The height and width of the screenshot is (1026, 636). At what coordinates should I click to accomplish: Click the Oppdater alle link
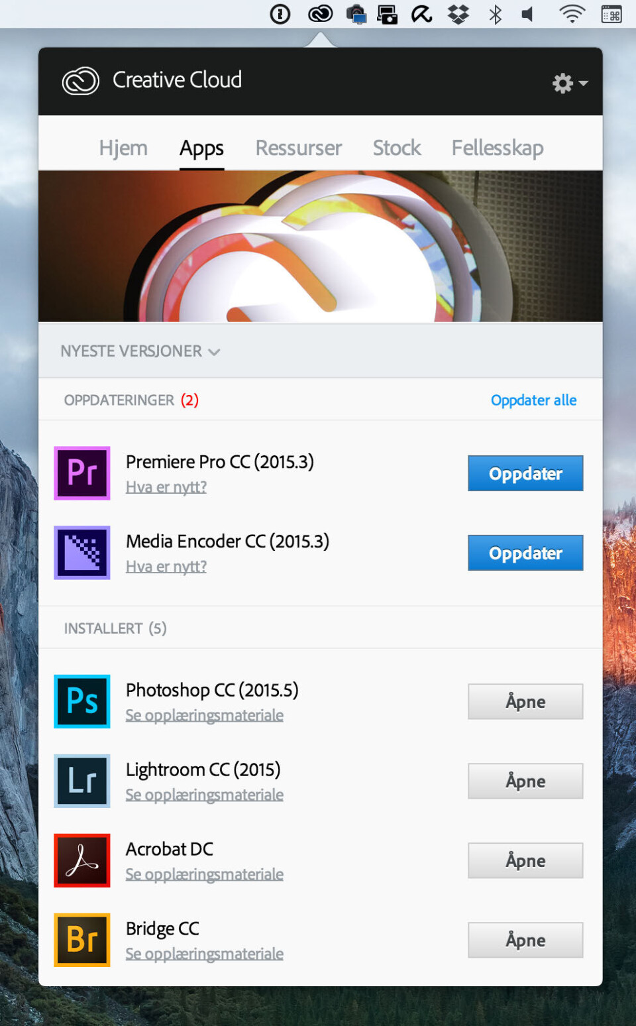533,400
